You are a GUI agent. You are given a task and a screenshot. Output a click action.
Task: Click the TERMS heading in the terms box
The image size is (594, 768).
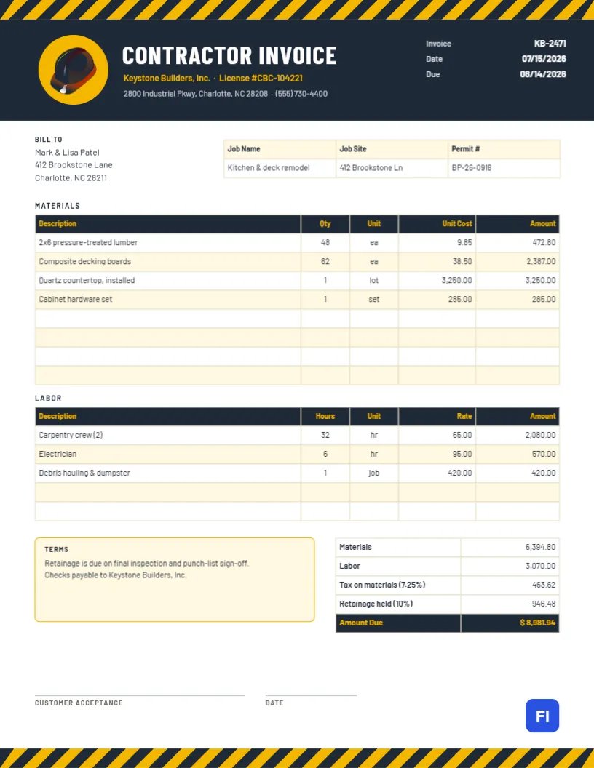56,550
